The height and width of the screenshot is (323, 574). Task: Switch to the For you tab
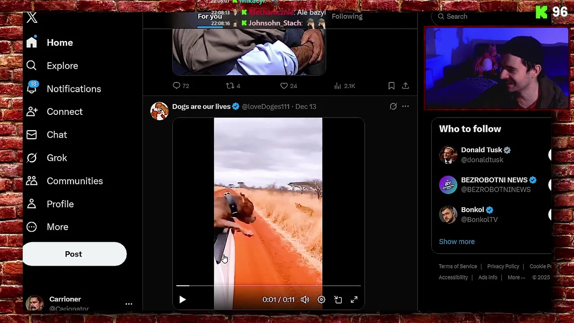point(210,17)
